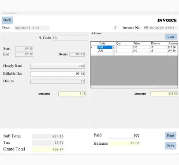
Task: Click the Back button
Action: click(x=7, y=20)
